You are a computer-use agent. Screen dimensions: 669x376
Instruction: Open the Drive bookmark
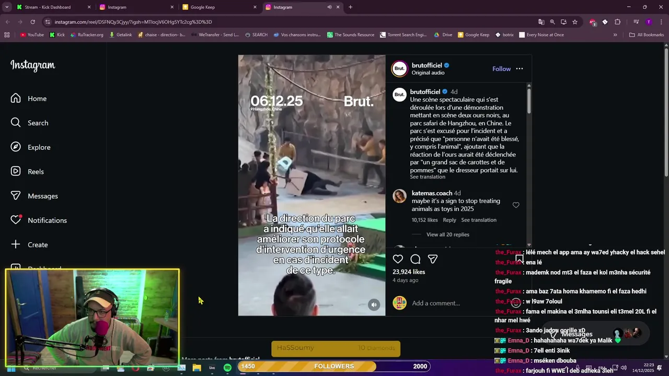[443, 35]
